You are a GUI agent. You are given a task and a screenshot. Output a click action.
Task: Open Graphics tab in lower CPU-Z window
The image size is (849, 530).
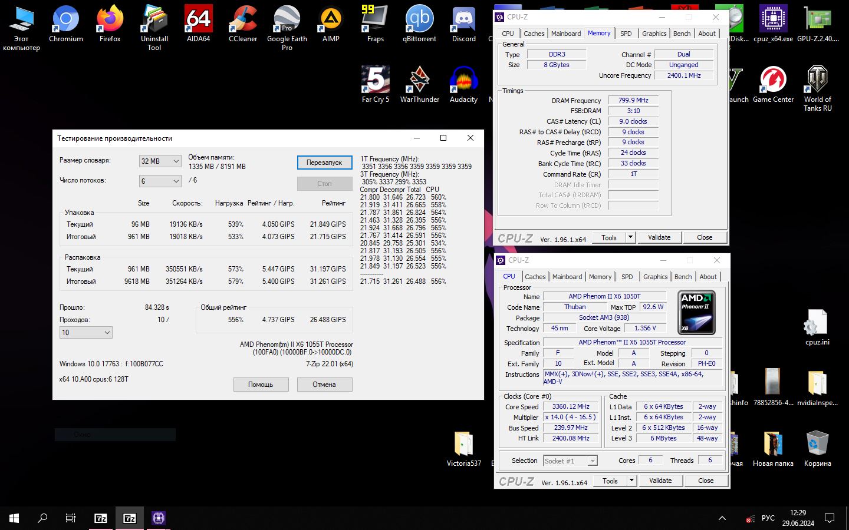click(656, 277)
